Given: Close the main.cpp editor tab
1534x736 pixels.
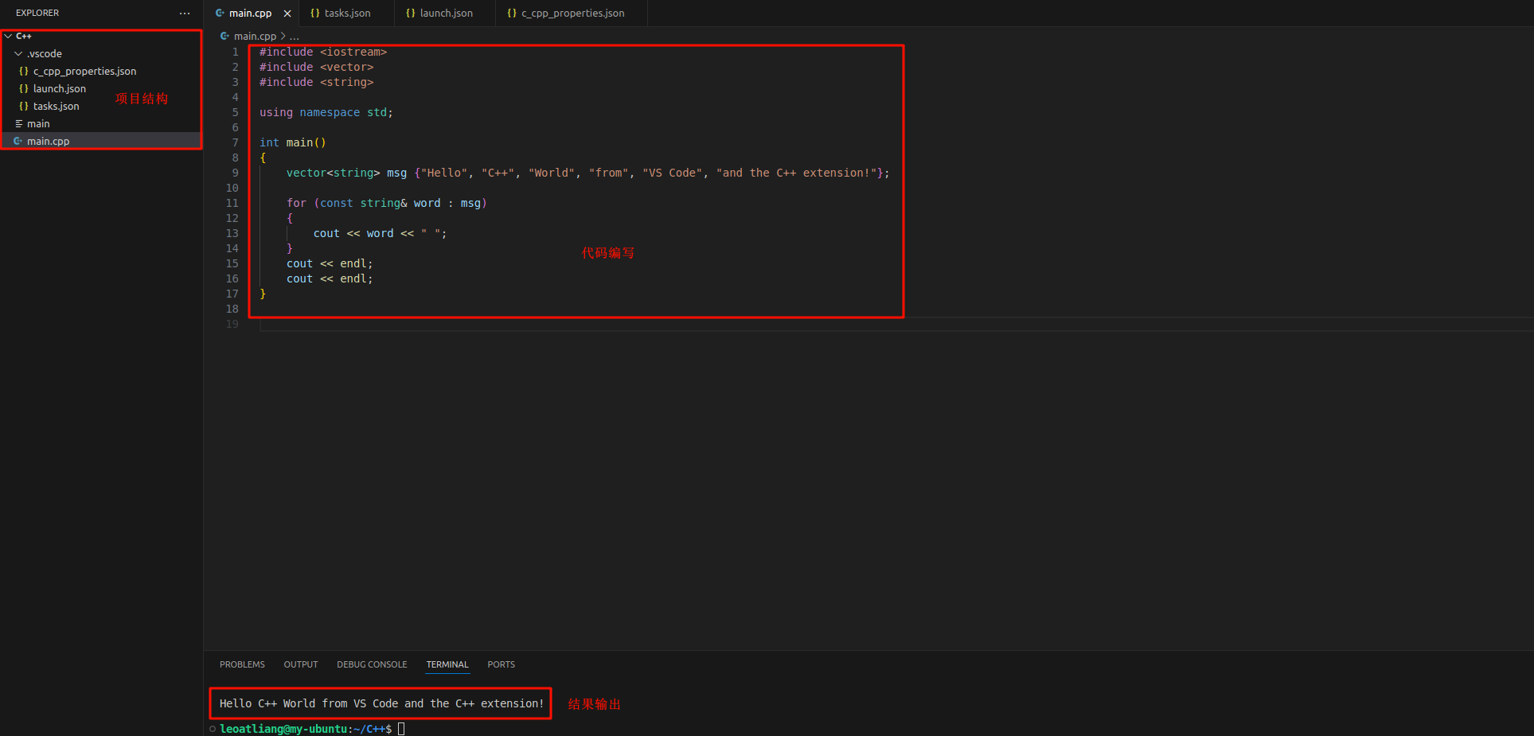Looking at the screenshot, I should click(x=287, y=14).
